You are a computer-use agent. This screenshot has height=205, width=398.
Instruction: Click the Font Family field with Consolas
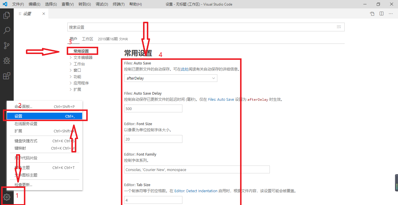[x=197, y=170]
